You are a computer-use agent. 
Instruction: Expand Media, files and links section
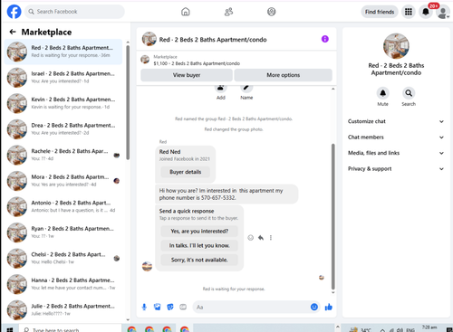click(396, 153)
